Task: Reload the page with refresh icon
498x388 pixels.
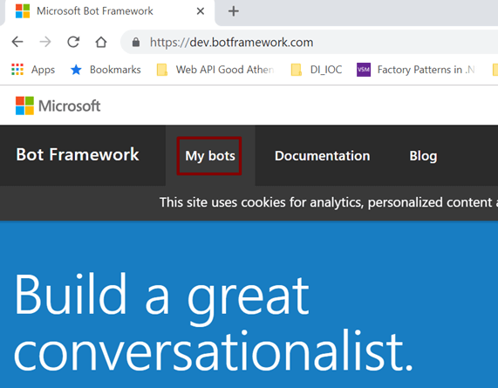Action: pyautogui.click(x=73, y=42)
